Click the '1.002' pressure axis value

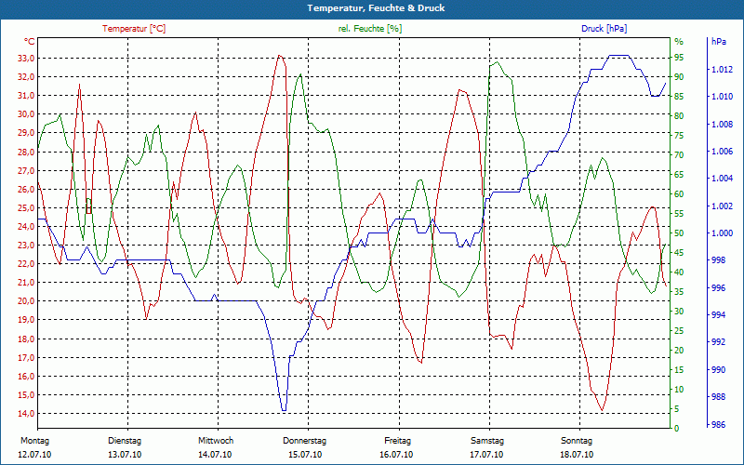tap(722, 206)
